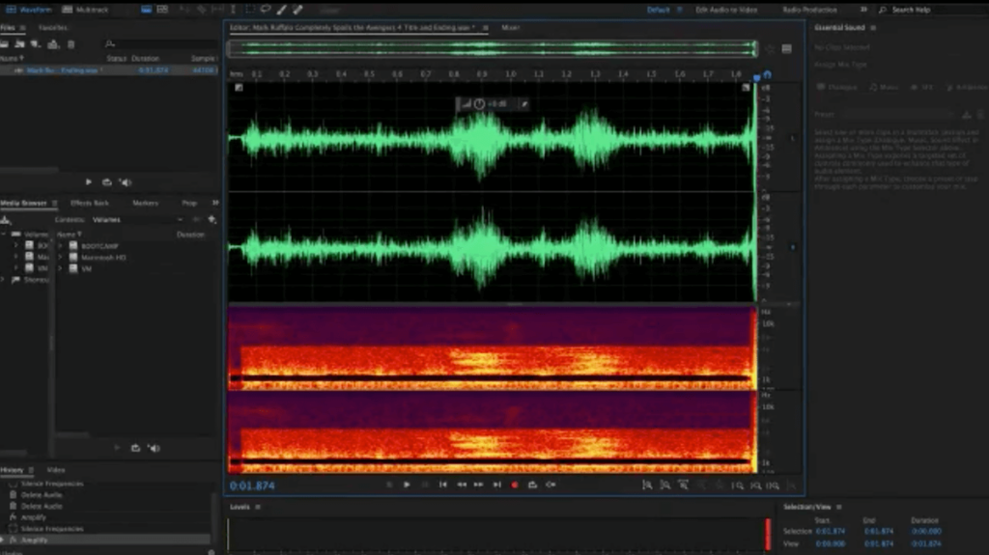Collapse the Volumes tree node
The width and height of the screenshot is (989, 555).
(x=4, y=234)
